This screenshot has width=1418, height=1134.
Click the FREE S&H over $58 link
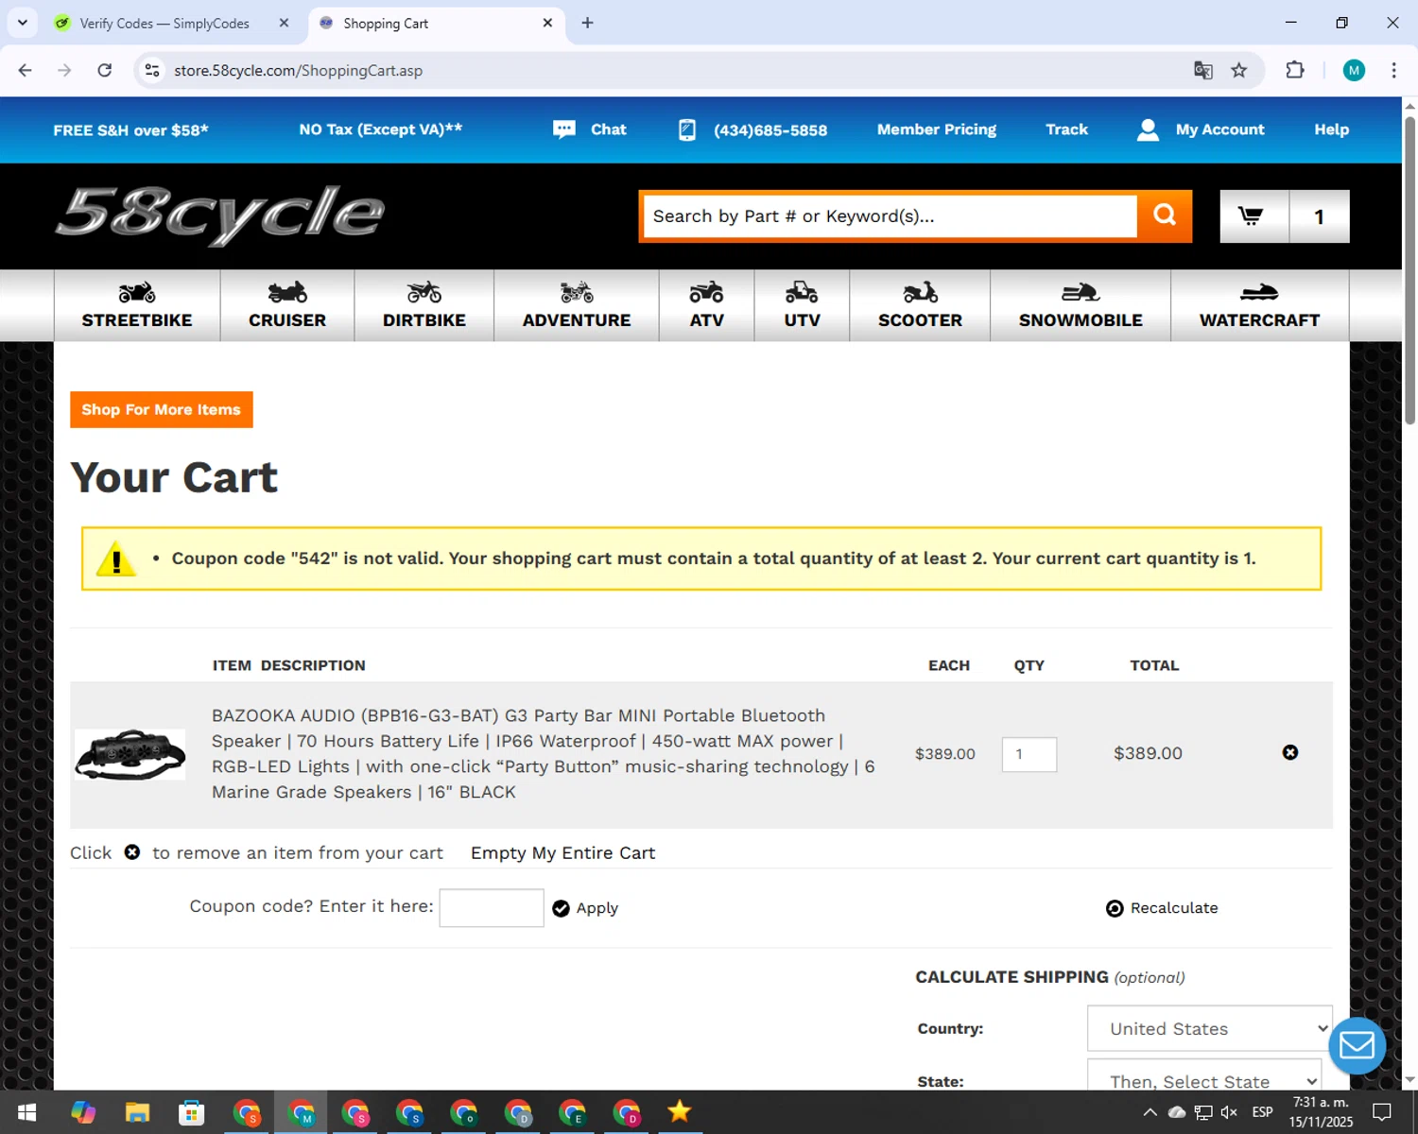click(x=130, y=129)
